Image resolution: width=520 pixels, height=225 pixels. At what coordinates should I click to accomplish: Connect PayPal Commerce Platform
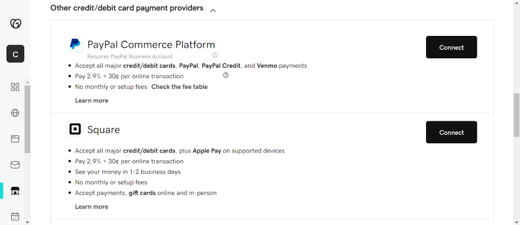[451, 47]
